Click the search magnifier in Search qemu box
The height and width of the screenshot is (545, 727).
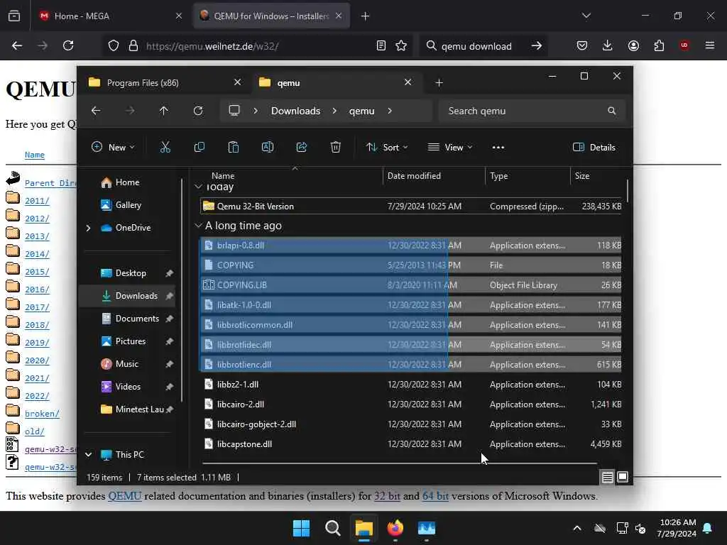pos(611,111)
